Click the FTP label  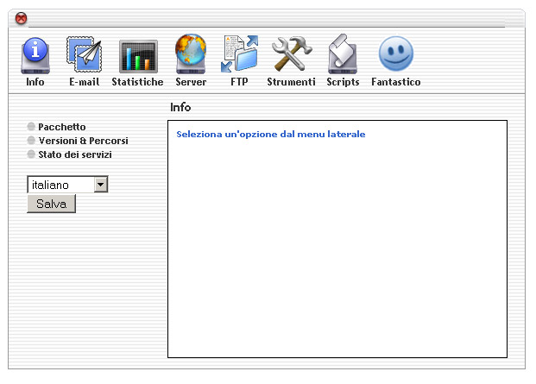click(239, 82)
